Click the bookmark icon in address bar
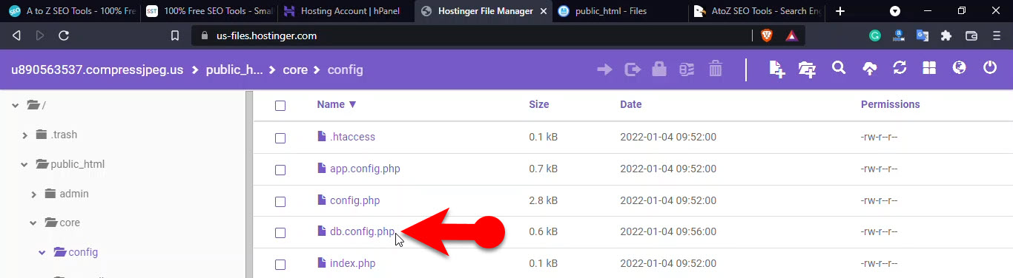The image size is (1013, 278). [175, 35]
